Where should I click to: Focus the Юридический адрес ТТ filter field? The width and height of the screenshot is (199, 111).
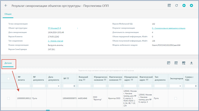pos(130,86)
